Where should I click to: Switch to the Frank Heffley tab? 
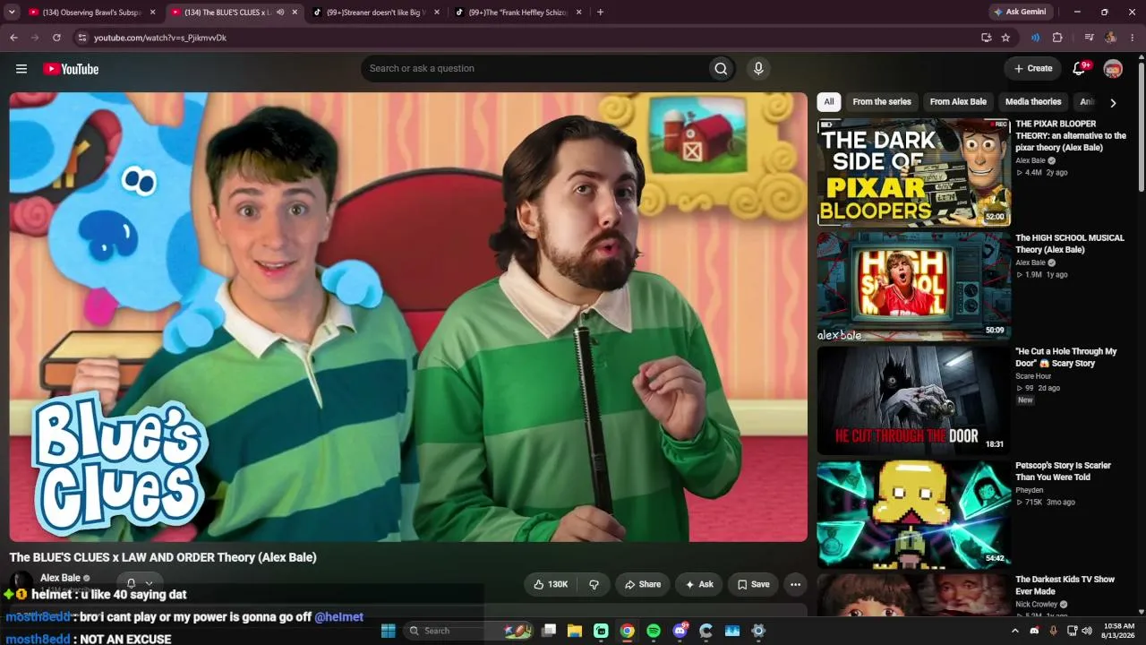[518, 13]
